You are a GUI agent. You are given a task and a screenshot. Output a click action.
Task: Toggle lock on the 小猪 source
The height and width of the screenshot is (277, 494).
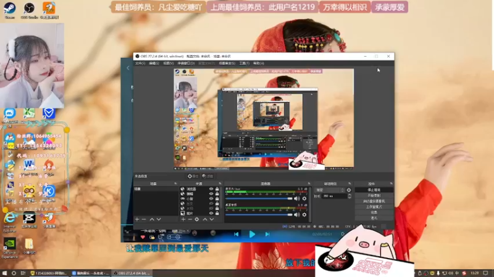(217, 199)
